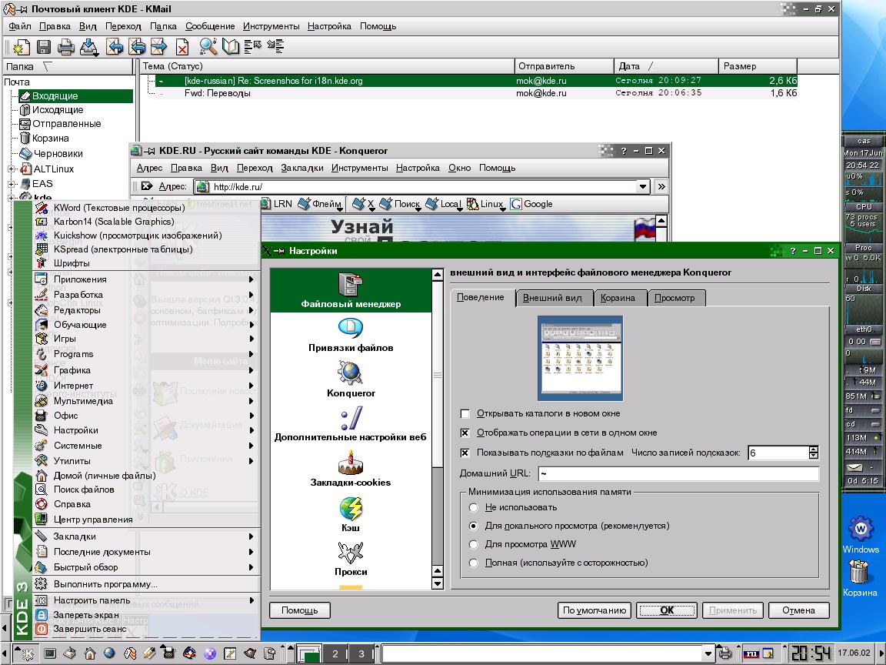The image size is (886, 665).
Task: Click the Домашний URL input field
Action: [x=677, y=473]
